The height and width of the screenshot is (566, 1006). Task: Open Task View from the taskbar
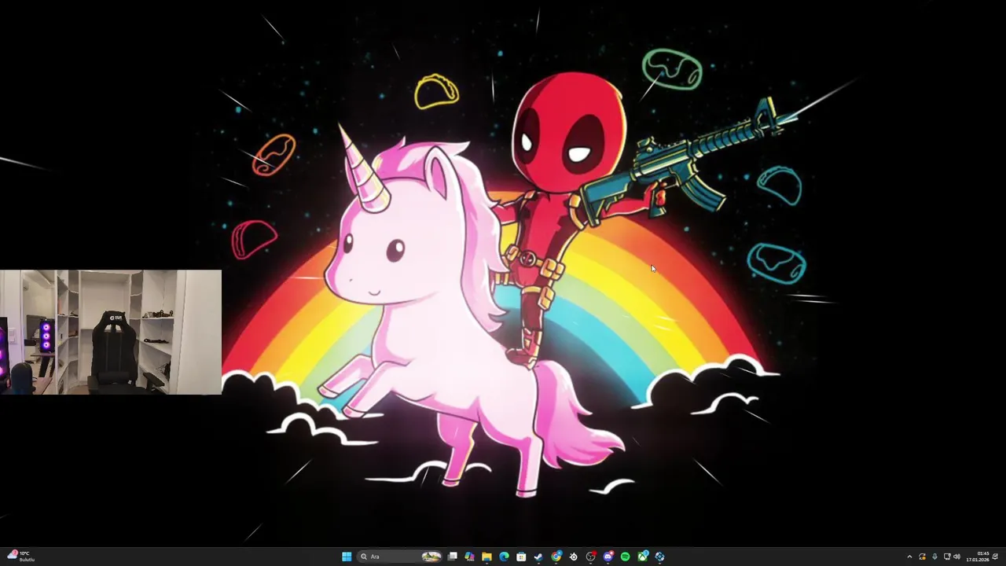(452, 557)
